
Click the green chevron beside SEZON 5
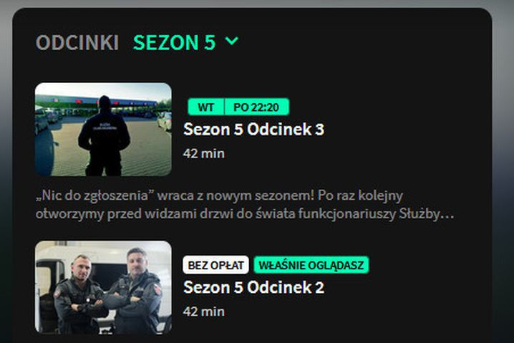pos(232,41)
